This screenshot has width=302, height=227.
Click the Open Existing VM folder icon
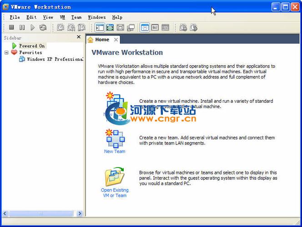tap(115, 177)
